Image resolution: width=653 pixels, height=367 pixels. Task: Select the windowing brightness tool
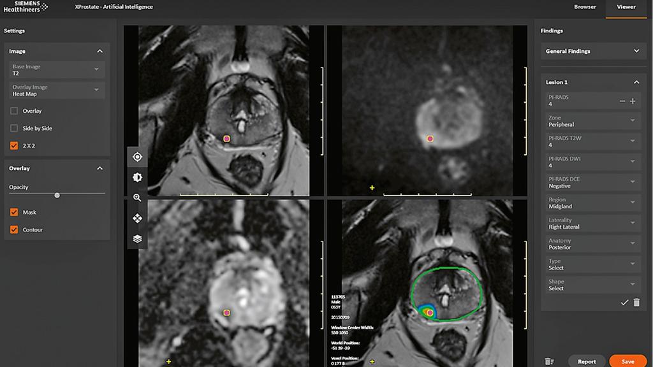pyautogui.click(x=136, y=177)
